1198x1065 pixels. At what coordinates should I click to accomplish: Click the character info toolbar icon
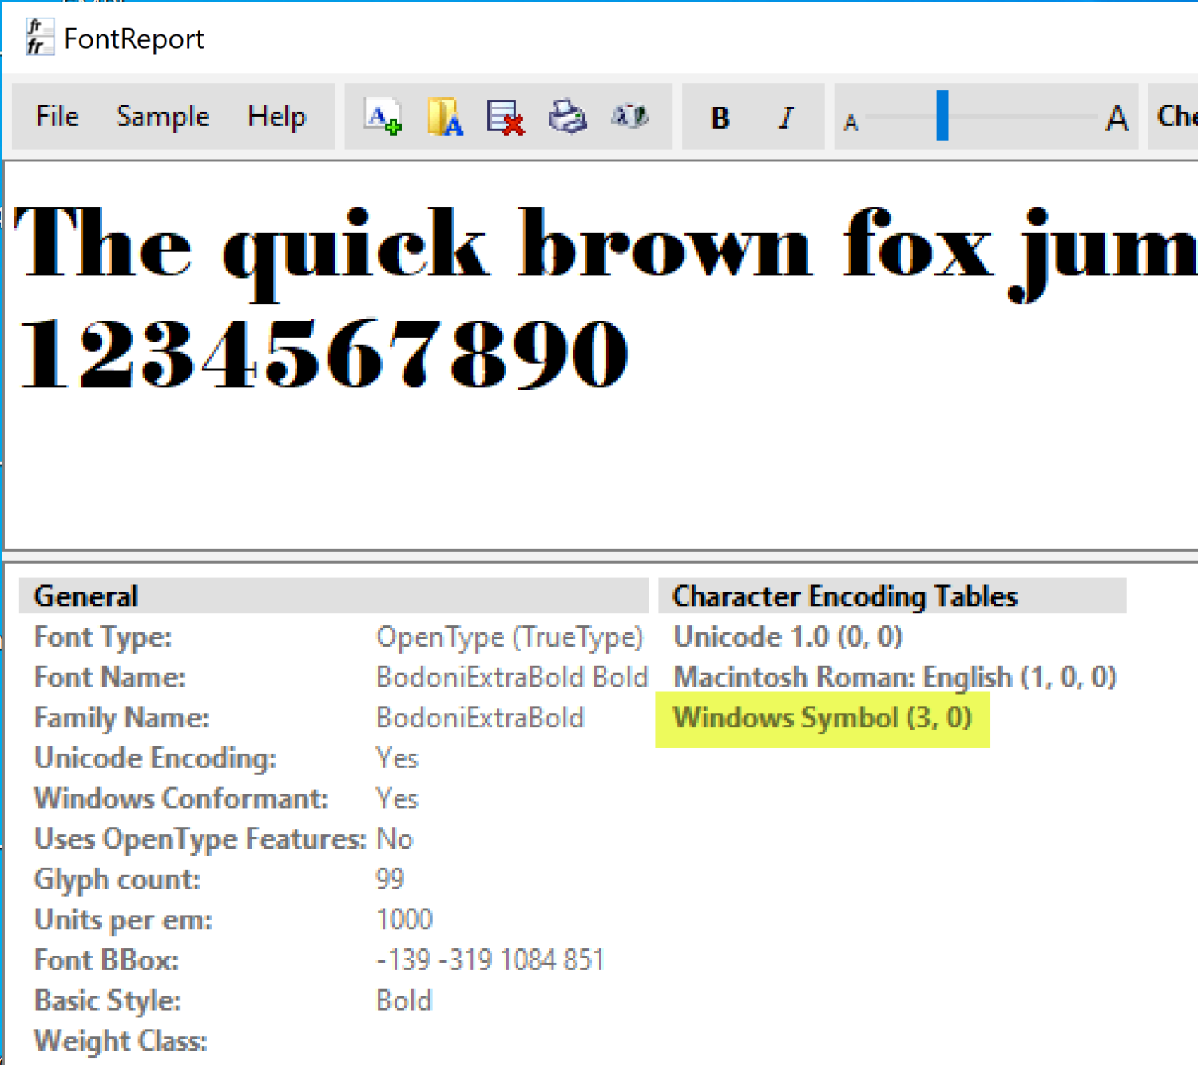tap(629, 117)
